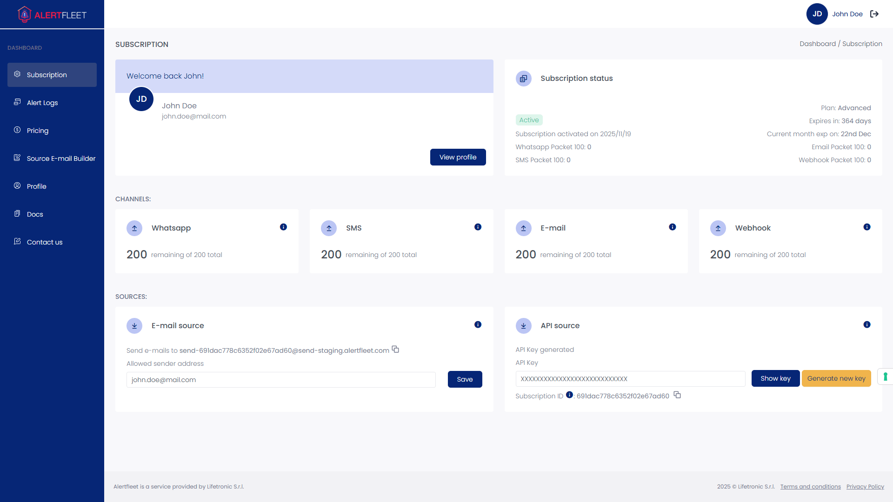Click the Subscription status card icon
This screenshot has height=502, width=893.
pyautogui.click(x=524, y=78)
